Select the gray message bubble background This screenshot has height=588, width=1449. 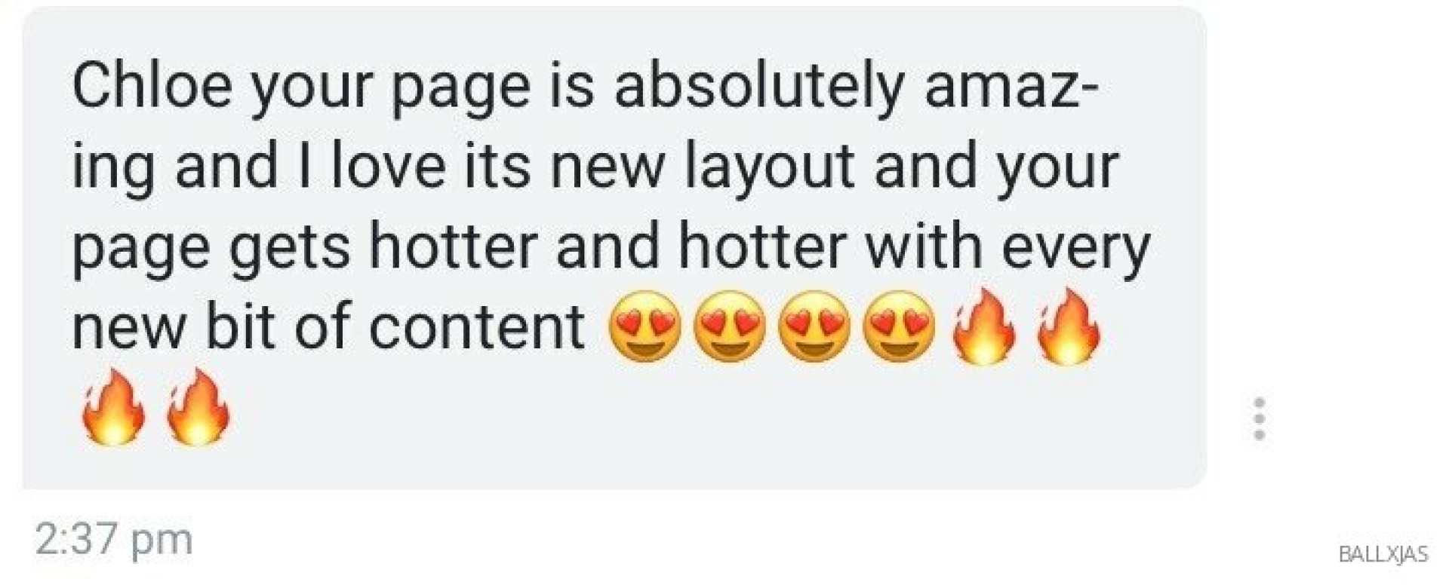click(x=614, y=247)
